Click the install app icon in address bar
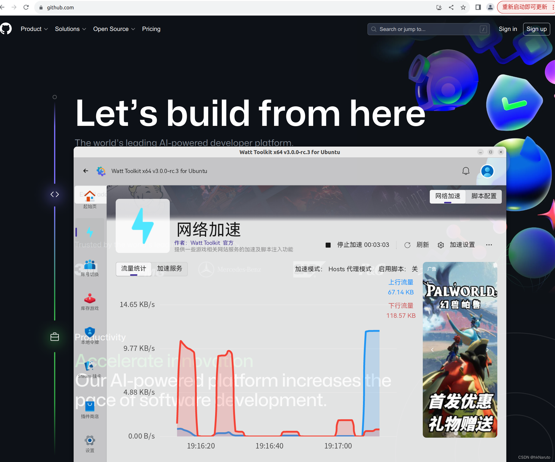The width and height of the screenshot is (555, 462). point(439,7)
